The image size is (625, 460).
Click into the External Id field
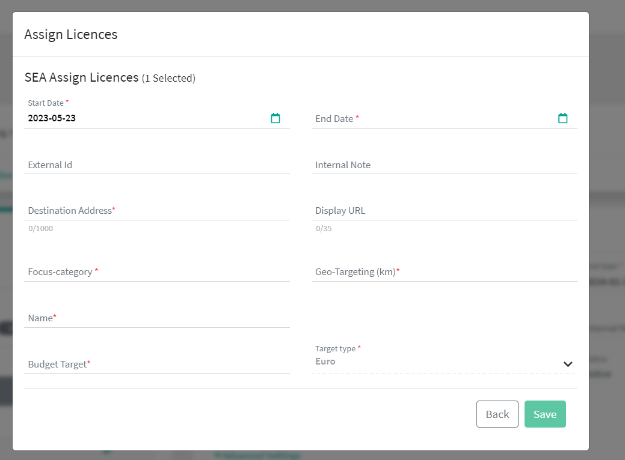pyautogui.click(x=156, y=165)
